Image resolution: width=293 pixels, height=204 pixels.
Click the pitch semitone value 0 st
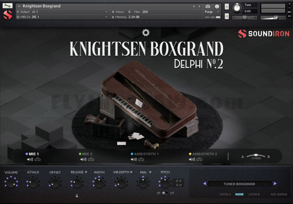(x=179, y=181)
